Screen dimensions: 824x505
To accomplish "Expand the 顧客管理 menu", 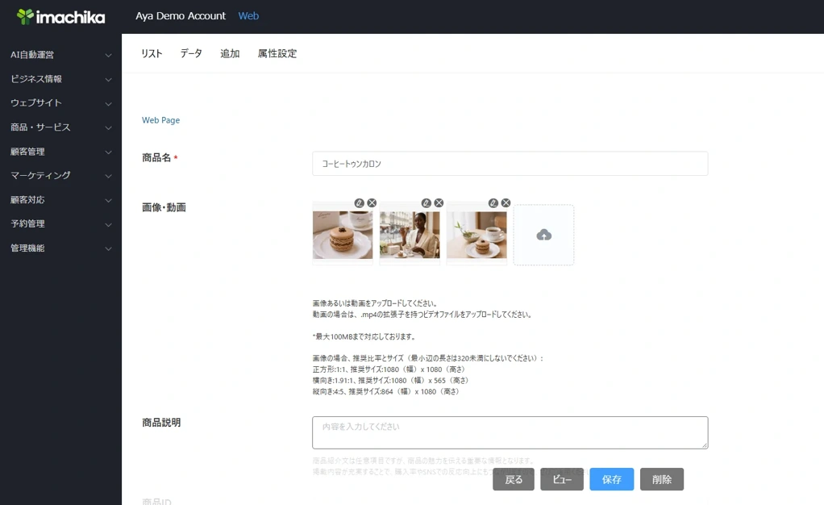I will coord(61,152).
